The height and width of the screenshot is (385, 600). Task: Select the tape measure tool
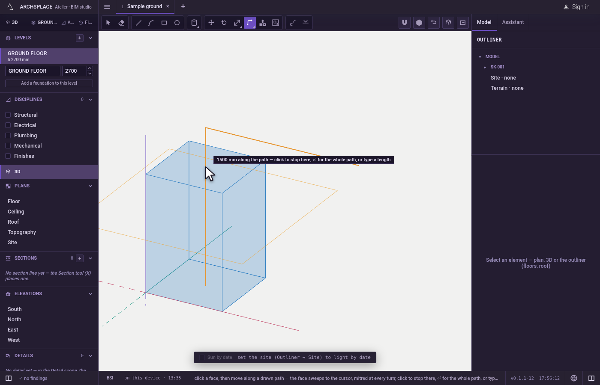point(293,23)
